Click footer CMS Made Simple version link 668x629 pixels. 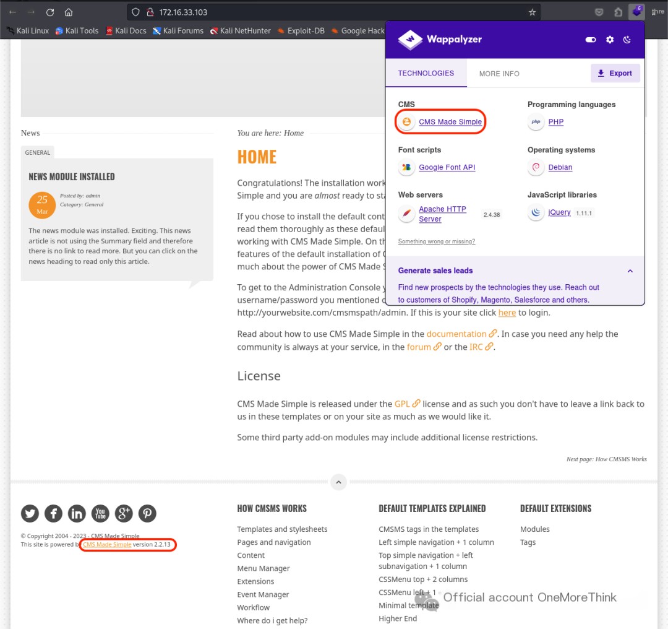[107, 545]
